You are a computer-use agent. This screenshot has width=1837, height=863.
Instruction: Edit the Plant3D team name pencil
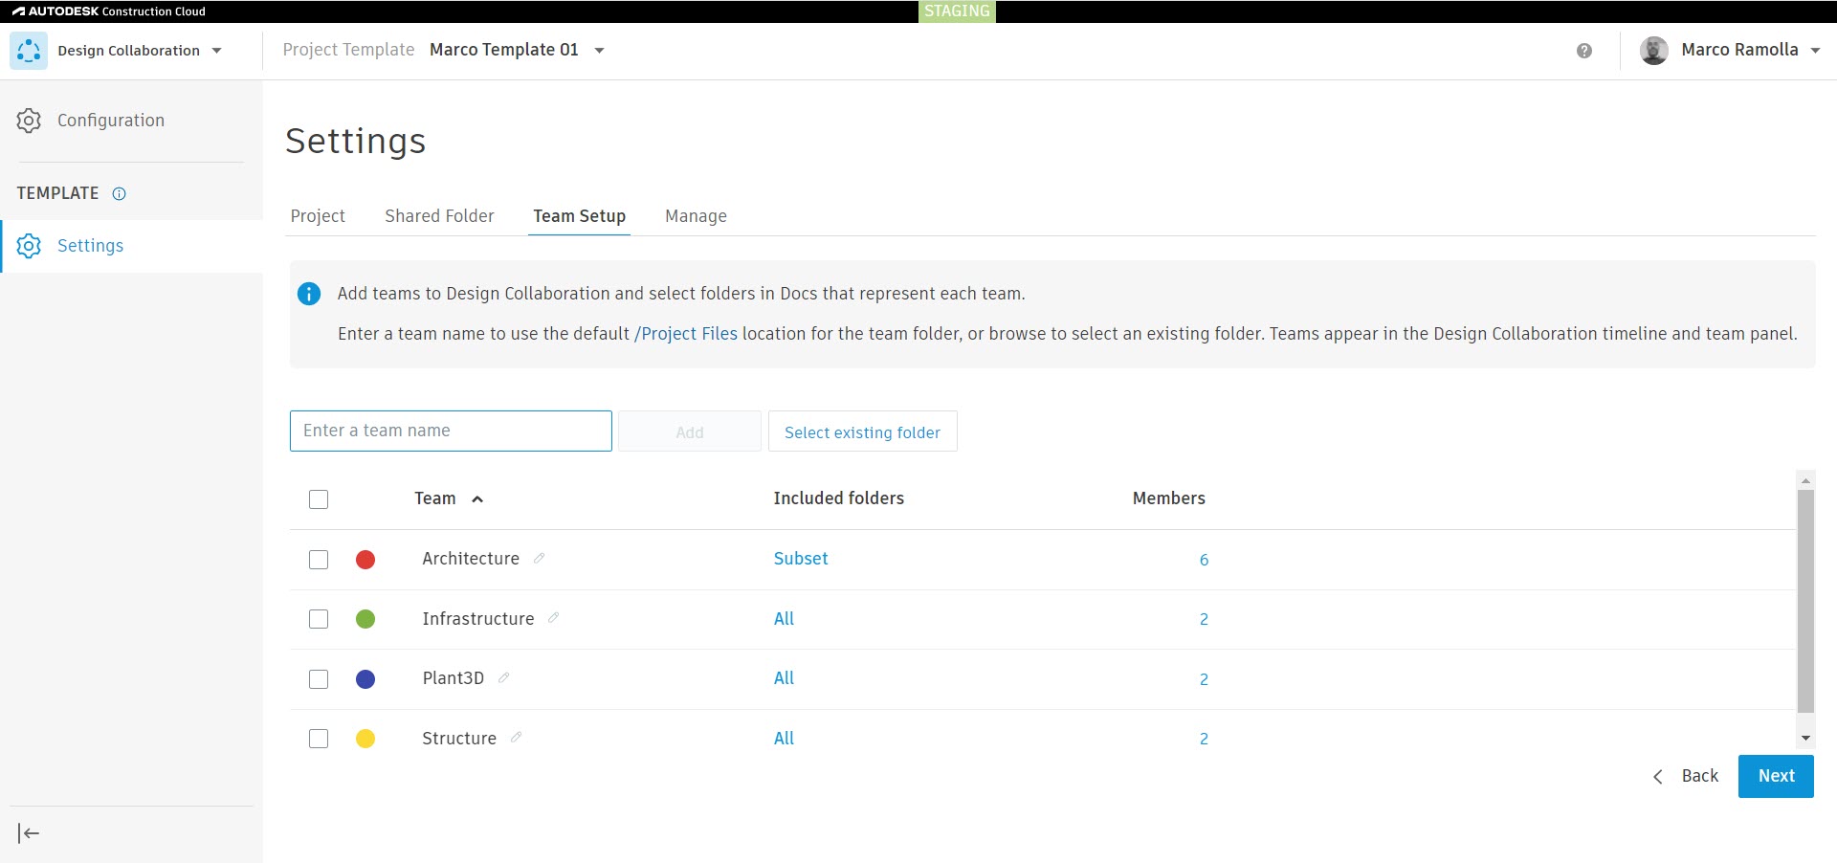coord(503,677)
